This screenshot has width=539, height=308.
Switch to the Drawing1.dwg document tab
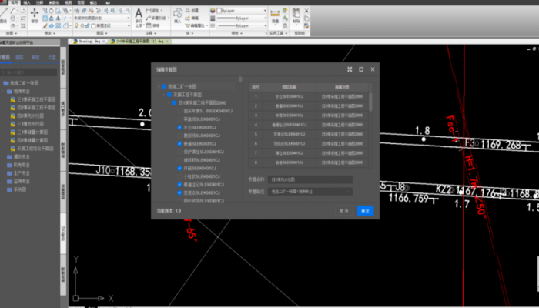[87, 41]
